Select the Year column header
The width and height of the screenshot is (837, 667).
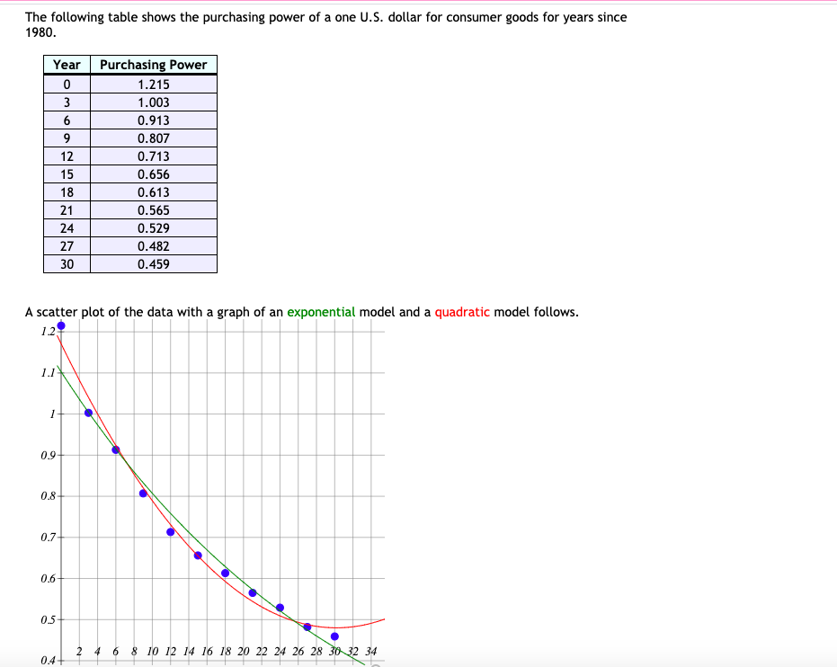[67, 65]
